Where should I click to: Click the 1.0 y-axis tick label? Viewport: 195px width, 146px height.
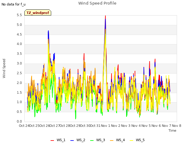pos(19,102)
